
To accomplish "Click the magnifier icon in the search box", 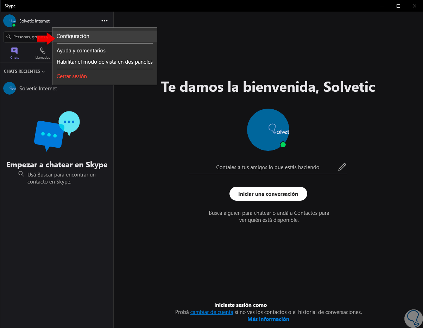I will pos(8,37).
